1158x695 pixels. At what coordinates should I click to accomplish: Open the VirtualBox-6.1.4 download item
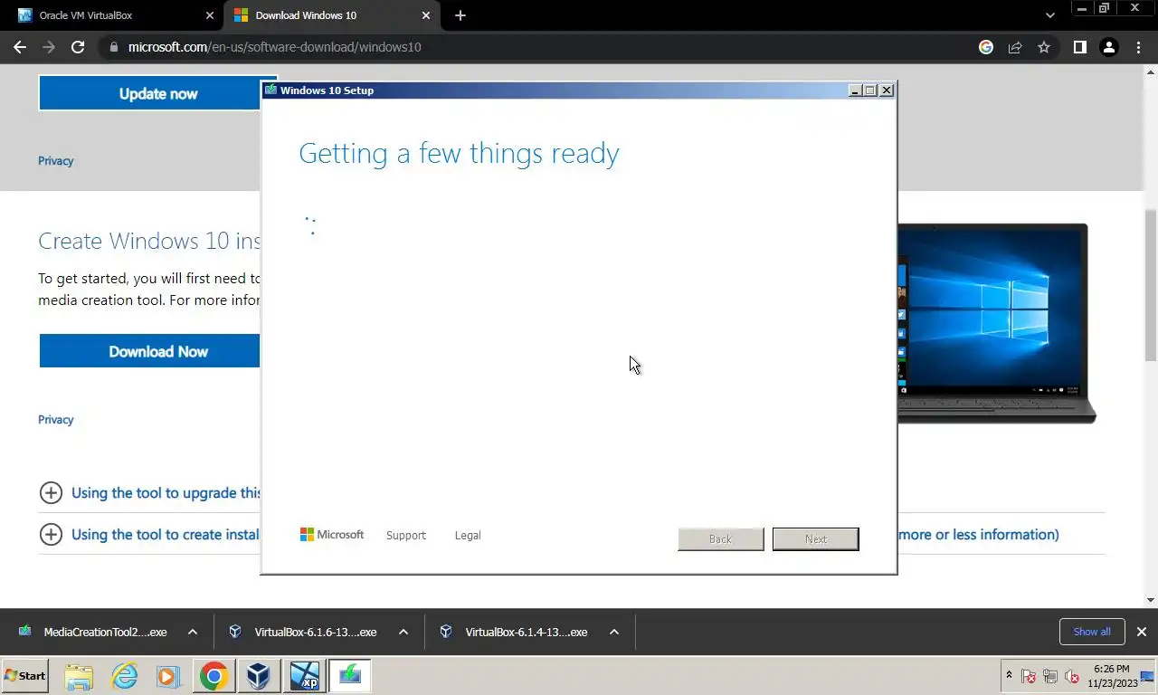(515, 632)
